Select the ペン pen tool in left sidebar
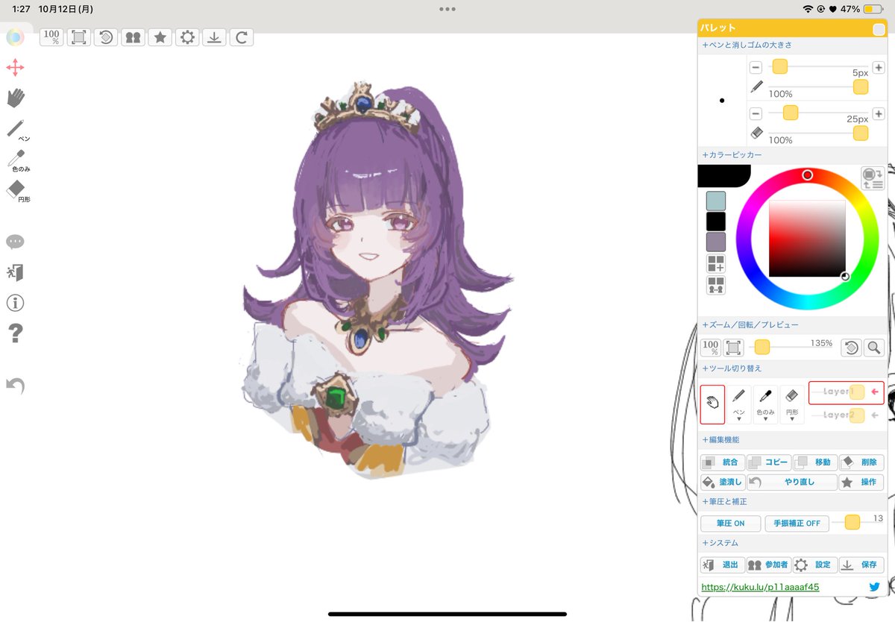 (18, 130)
